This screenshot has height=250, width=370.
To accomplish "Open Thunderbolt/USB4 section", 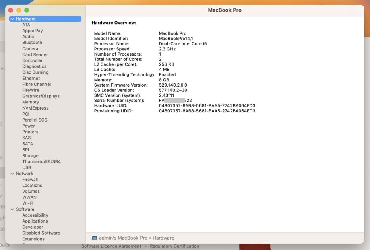I will click(41, 161).
